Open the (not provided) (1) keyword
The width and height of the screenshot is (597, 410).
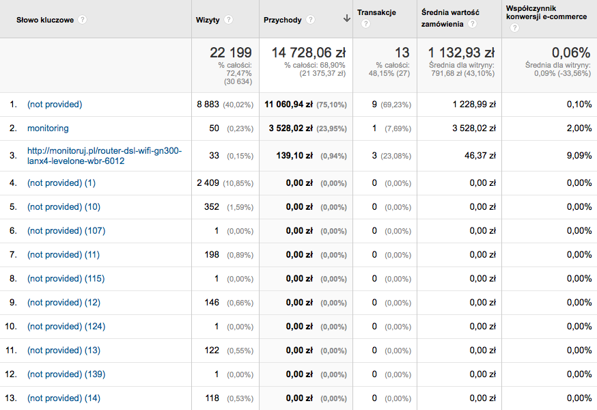click(x=61, y=183)
